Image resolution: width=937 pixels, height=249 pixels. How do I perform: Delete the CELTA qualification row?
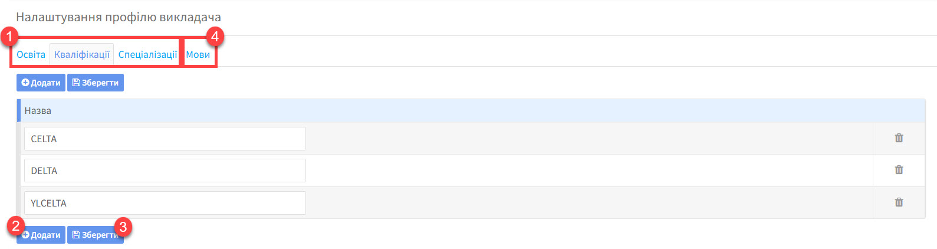coord(899,138)
